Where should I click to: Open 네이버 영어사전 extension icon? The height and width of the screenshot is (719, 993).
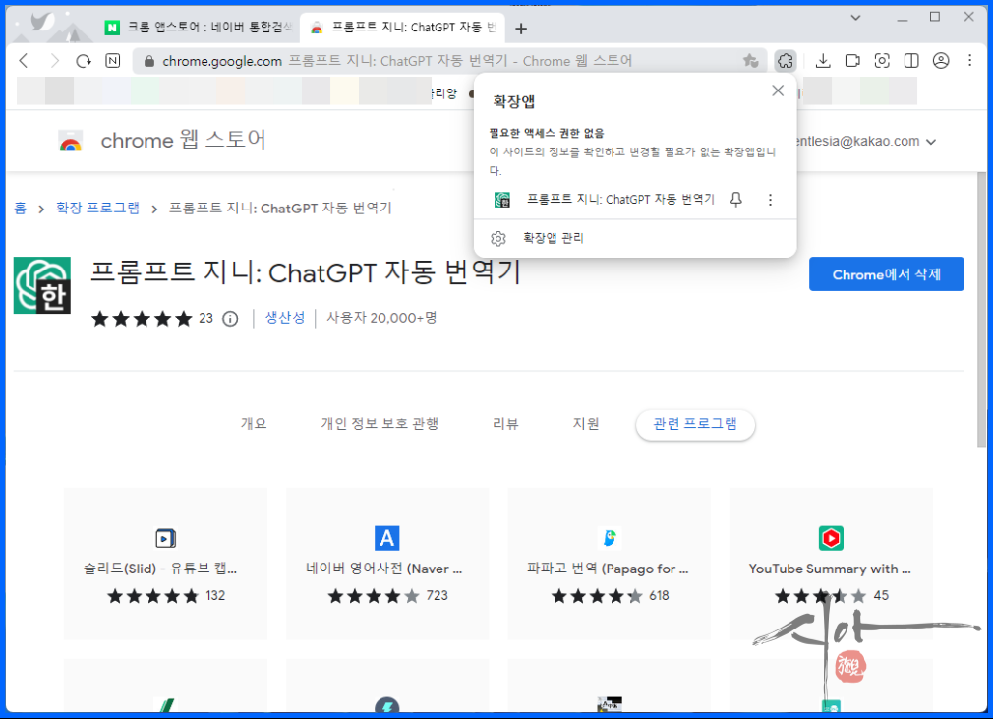(387, 538)
